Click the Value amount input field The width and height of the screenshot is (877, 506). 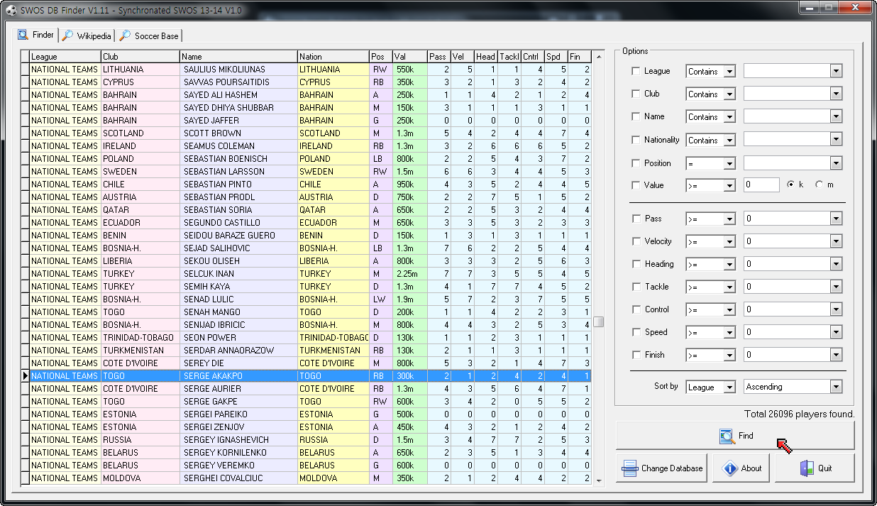761,185
